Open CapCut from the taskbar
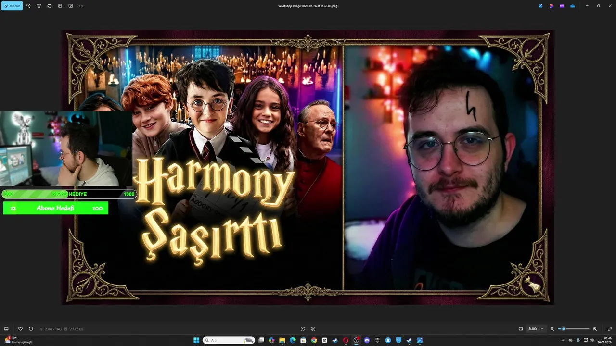The image size is (616, 346). tap(324, 340)
